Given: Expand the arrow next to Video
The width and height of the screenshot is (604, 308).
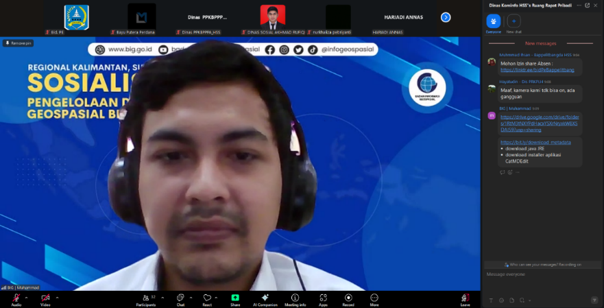Looking at the screenshot, I should [x=57, y=297].
